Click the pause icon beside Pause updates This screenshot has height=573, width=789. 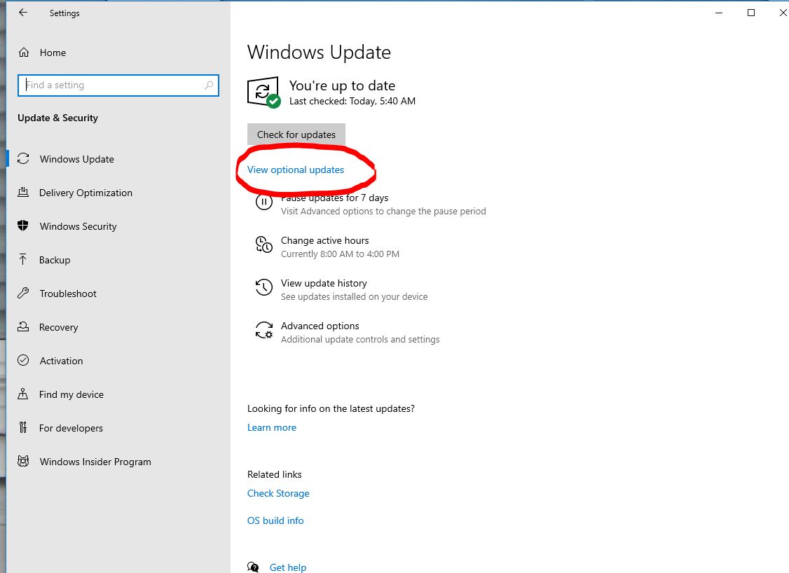pyautogui.click(x=264, y=202)
